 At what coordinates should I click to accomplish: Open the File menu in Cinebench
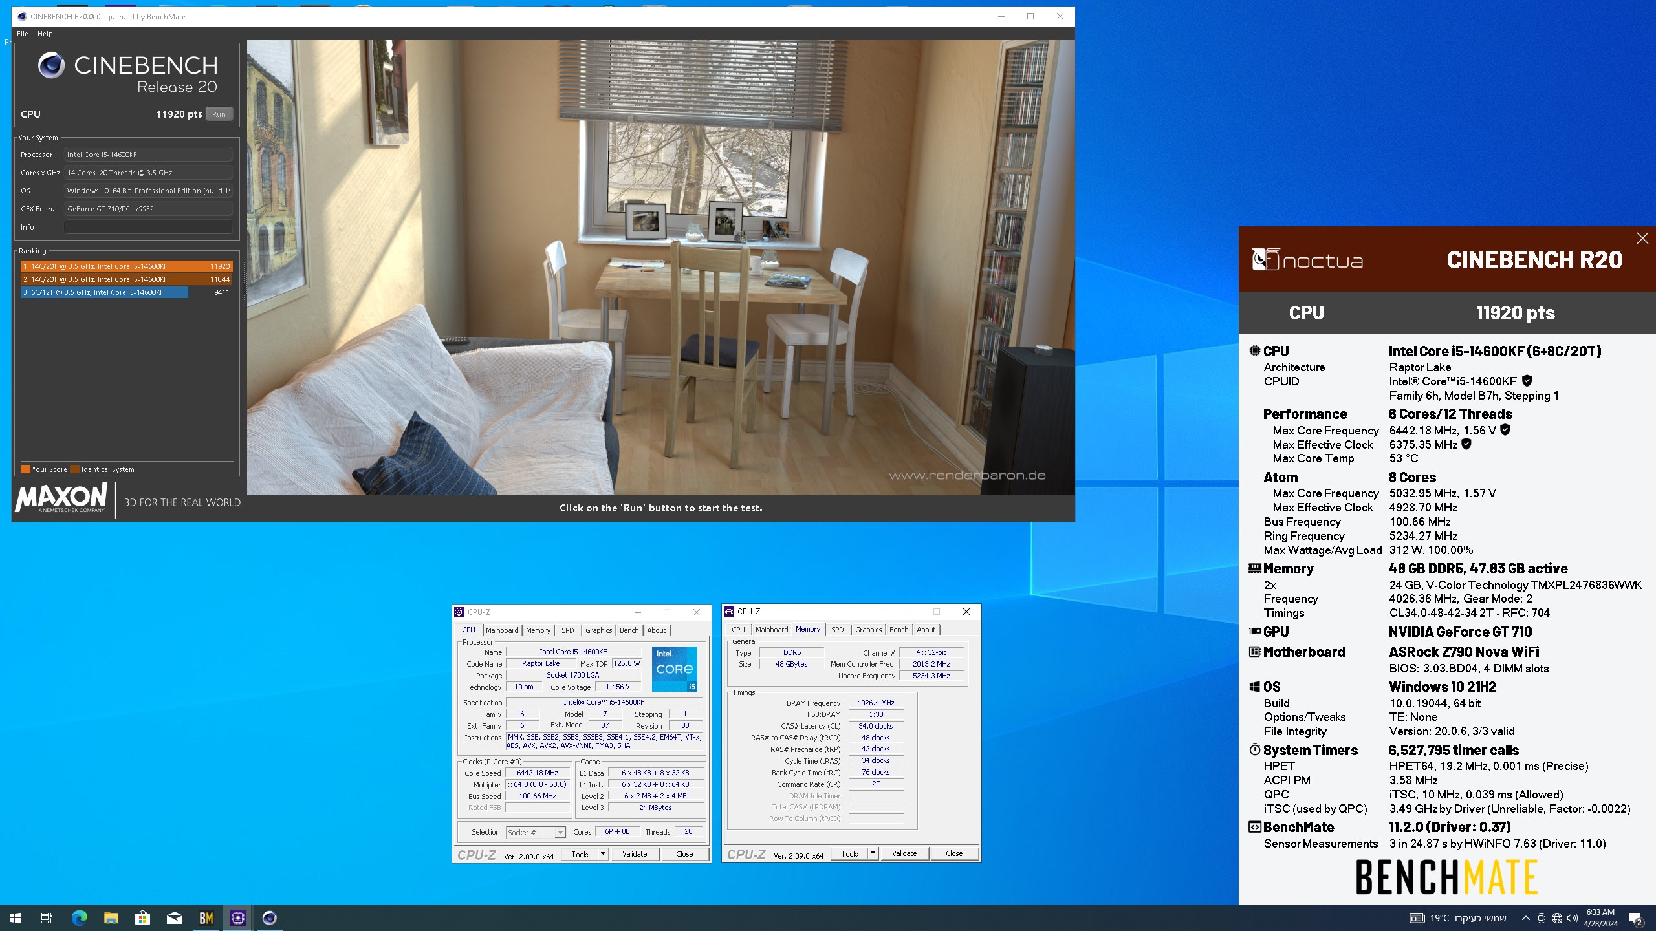(23, 34)
